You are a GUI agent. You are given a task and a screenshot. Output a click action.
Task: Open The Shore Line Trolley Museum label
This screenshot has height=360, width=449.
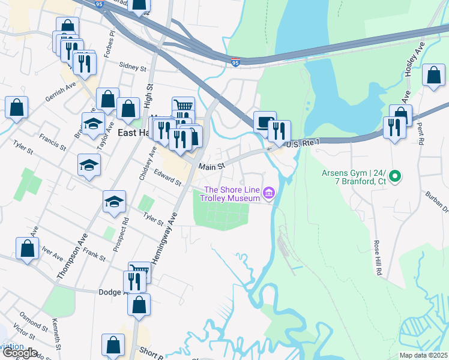click(x=231, y=194)
